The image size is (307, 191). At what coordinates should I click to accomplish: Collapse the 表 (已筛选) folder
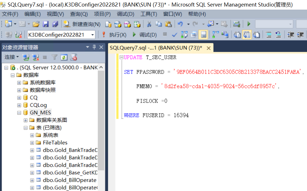[x=26, y=128]
